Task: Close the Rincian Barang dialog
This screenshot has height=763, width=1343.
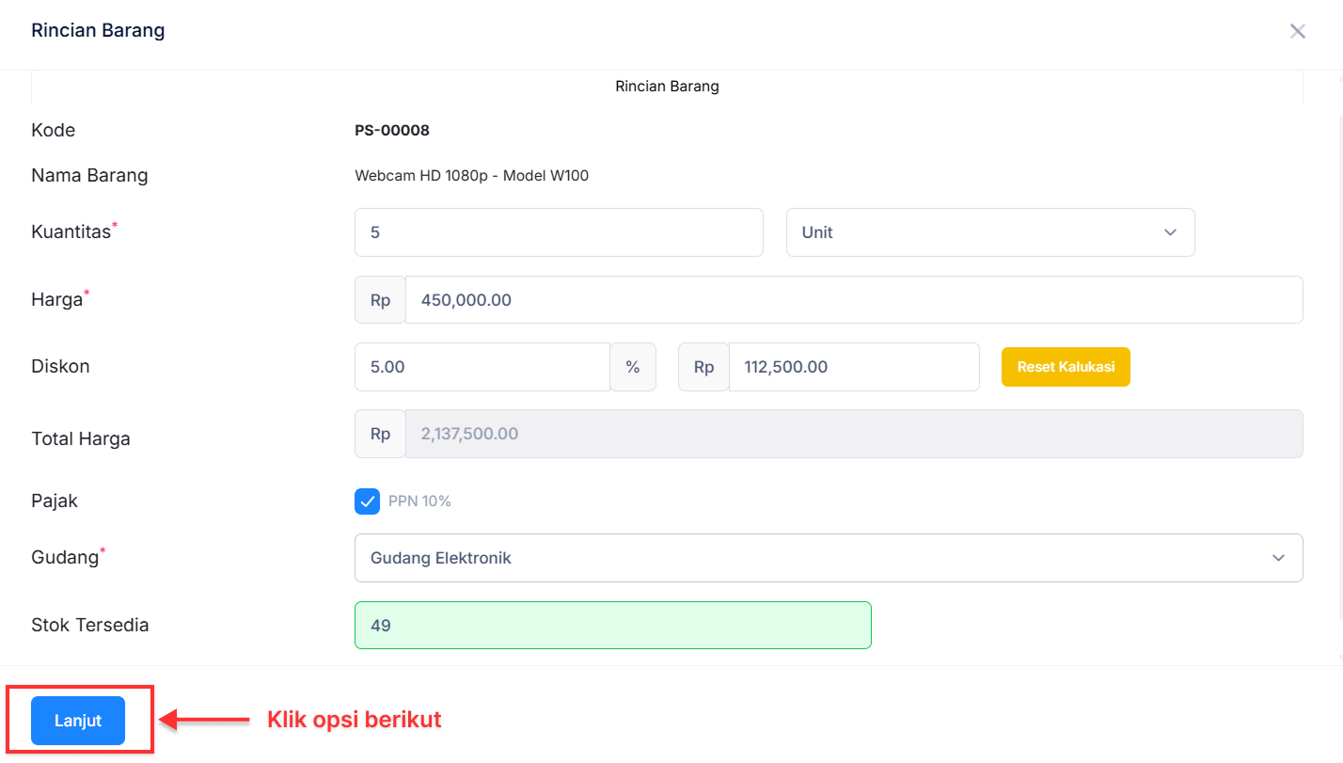Action: 1297,31
